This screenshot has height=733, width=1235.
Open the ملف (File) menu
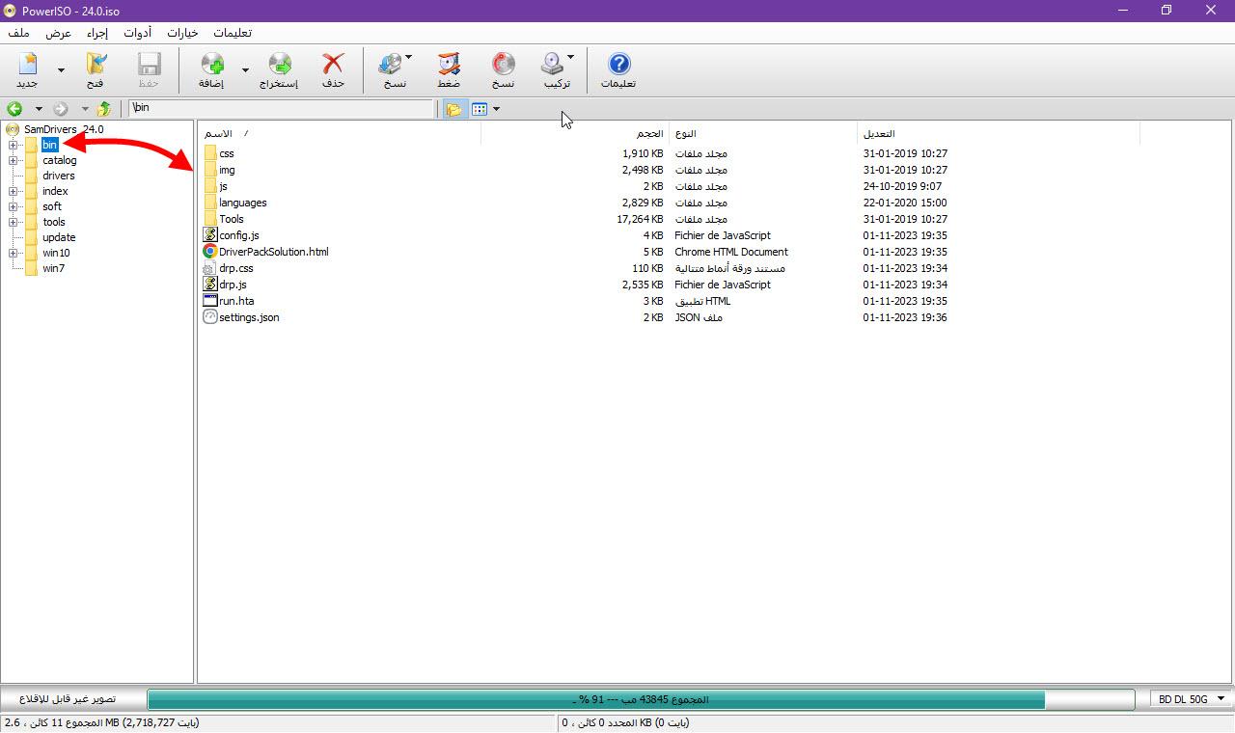click(19, 33)
